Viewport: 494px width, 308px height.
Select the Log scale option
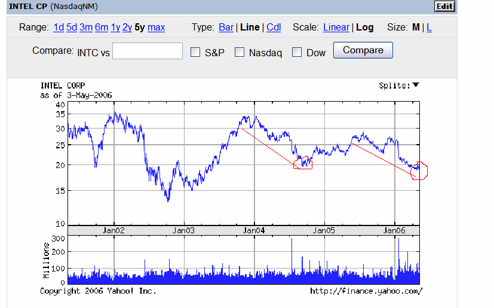[x=364, y=28]
